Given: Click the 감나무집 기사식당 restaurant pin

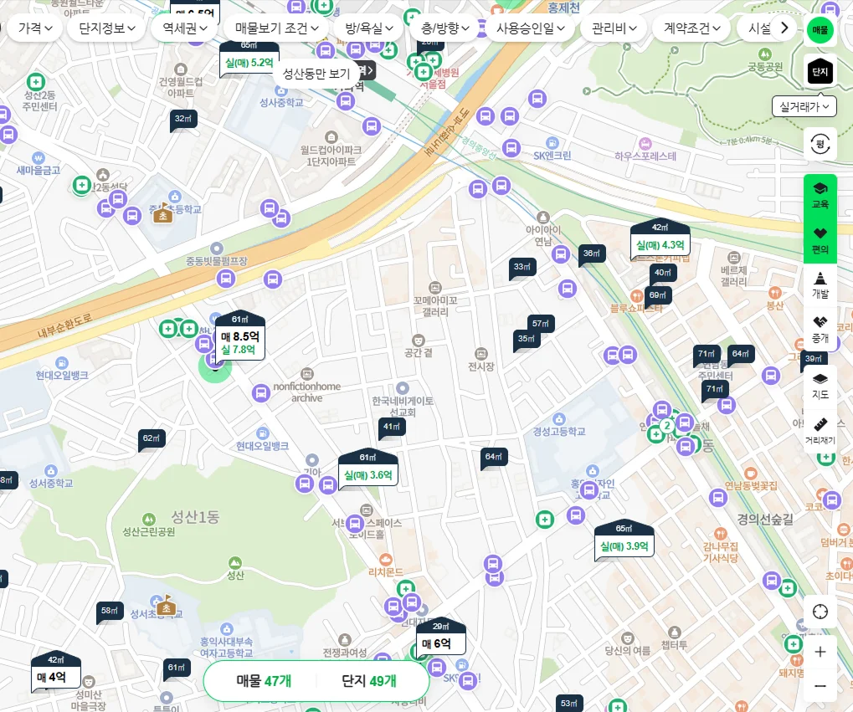Looking at the screenshot, I should [720, 534].
